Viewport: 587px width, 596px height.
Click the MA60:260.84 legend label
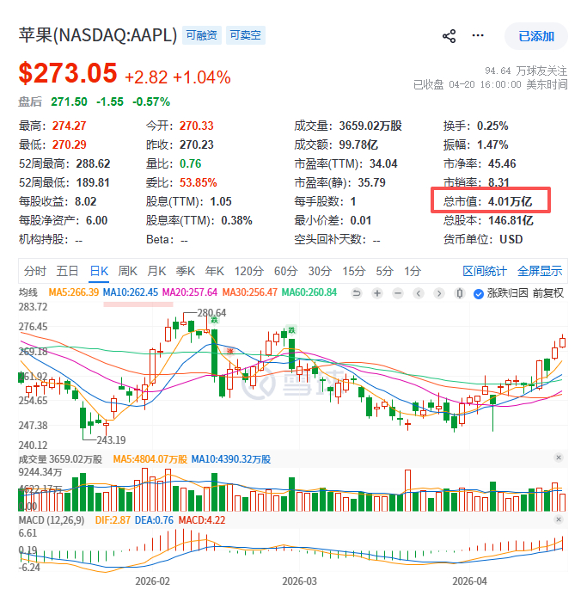click(309, 292)
